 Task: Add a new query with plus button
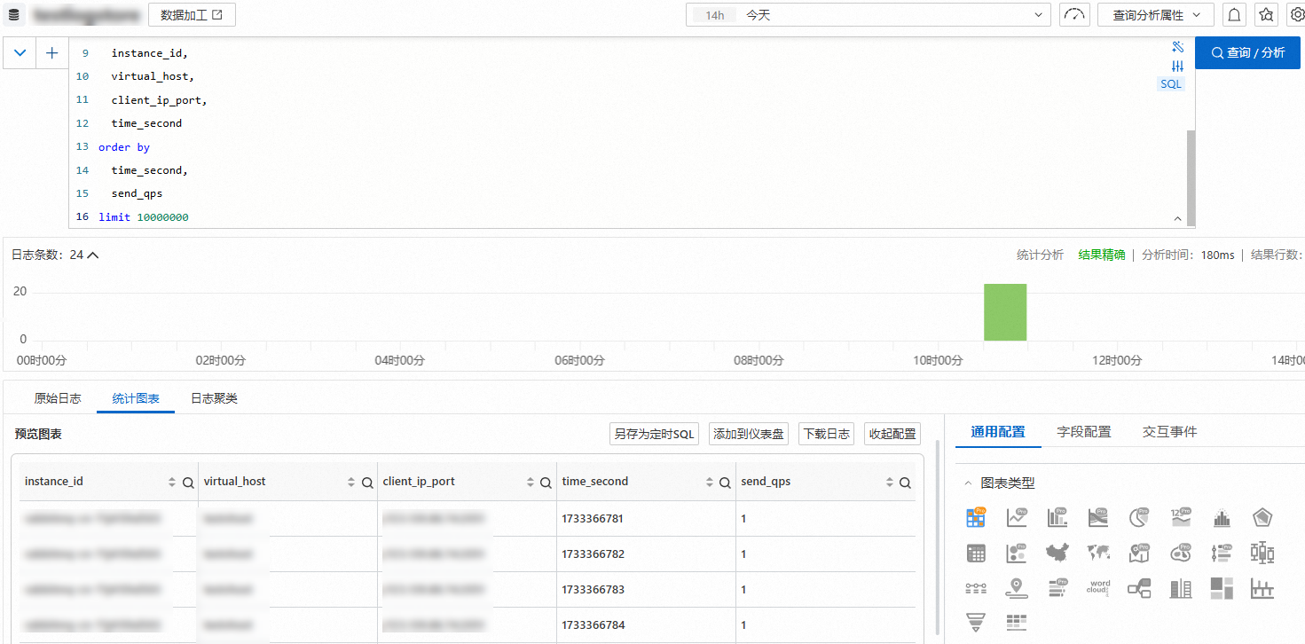tap(52, 53)
